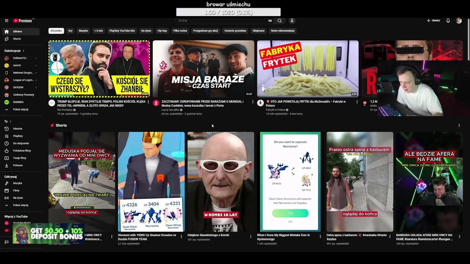Viewport: 470px width, 264px height.
Task: Select the Wszystko filter chip
Action: pos(56,31)
